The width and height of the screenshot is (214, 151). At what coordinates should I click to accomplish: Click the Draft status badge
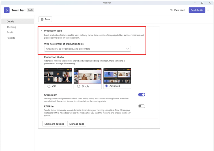coord(30,10)
